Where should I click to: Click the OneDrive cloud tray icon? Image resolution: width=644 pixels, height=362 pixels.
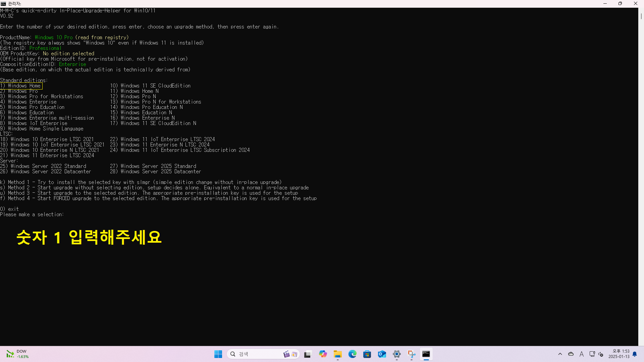tap(571, 354)
